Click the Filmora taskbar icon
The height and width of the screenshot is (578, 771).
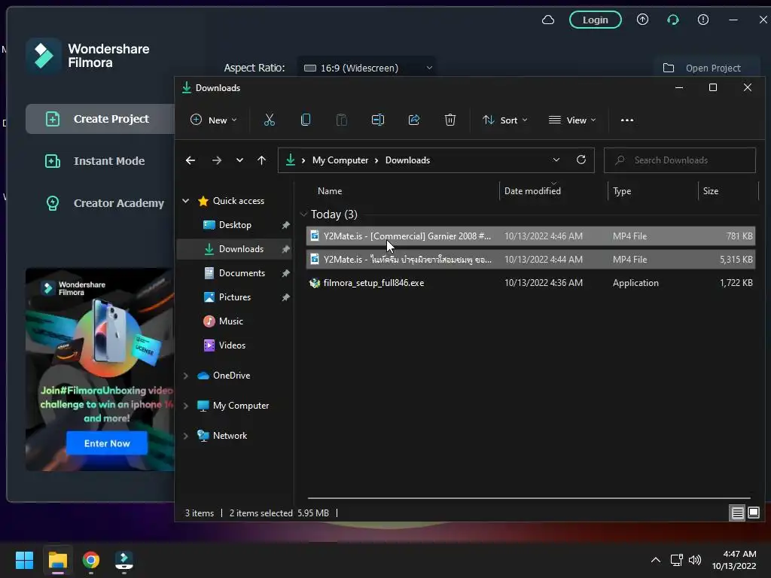pyautogui.click(x=124, y=560)
